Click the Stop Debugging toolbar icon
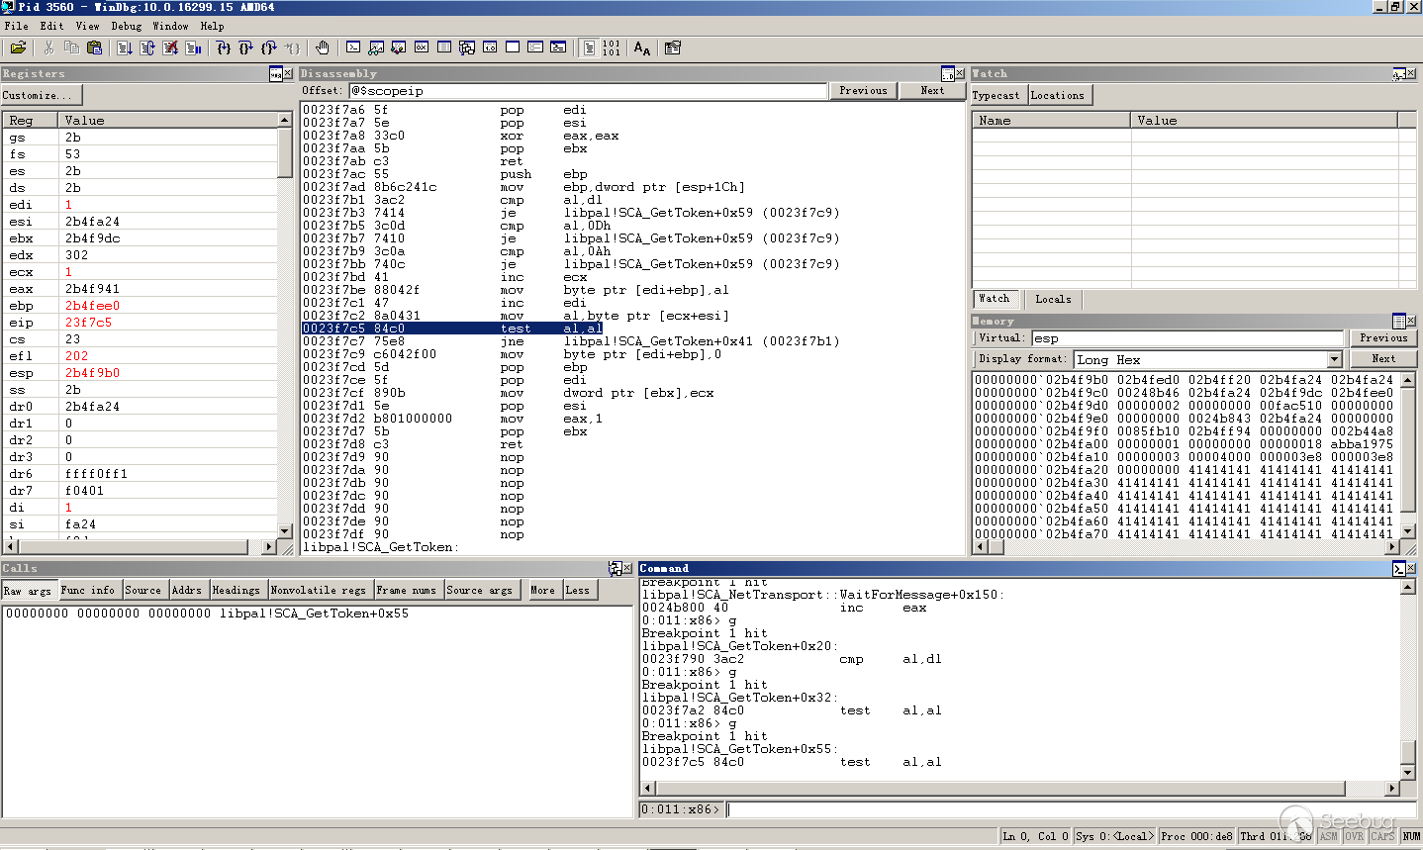The width and height of the screenshot is (1423, 850). coord(170,47)
